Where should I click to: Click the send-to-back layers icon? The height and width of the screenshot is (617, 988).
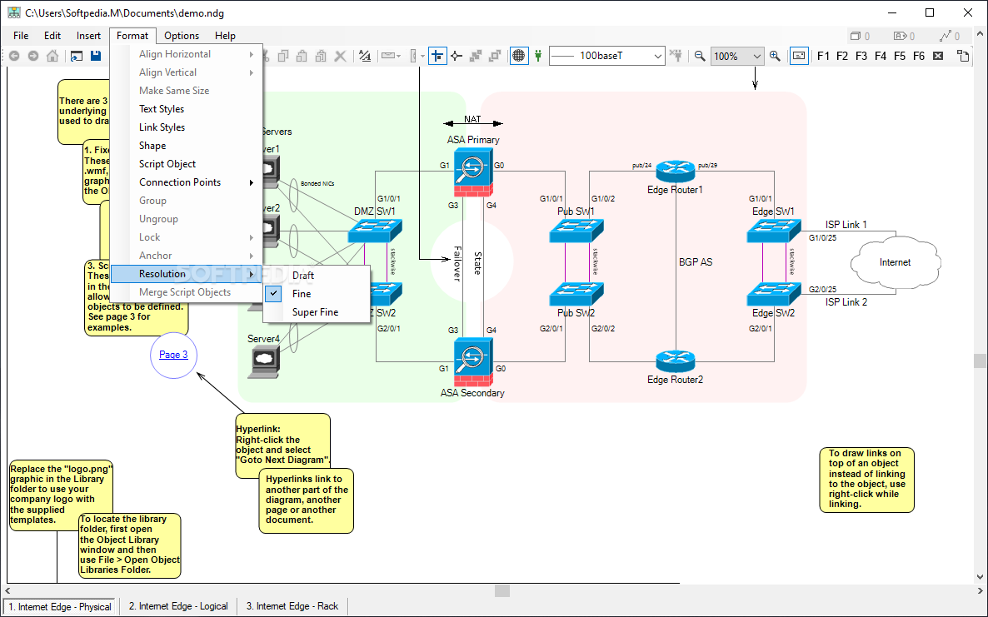pos(496,56)
